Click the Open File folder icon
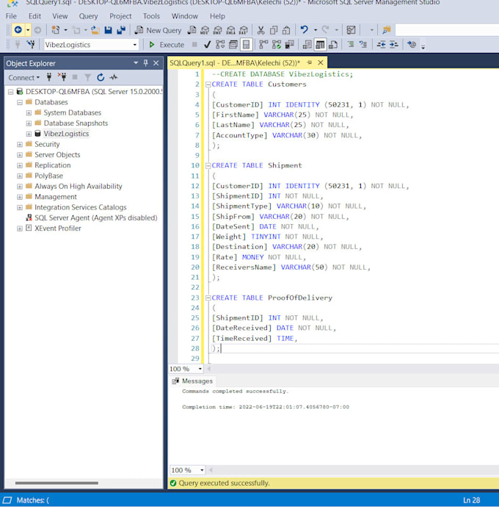This screenshot has width=499, height=507. click(x=95, y=30)
